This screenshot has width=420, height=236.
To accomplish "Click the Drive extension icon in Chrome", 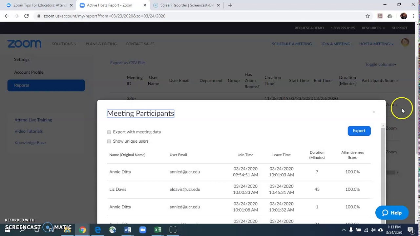I will (x=390, y=16).
